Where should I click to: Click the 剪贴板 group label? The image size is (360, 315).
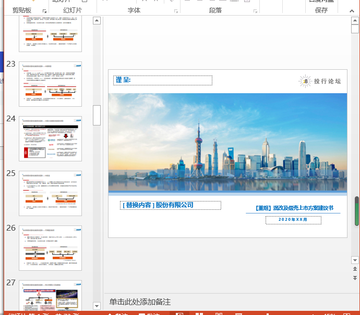click(x=22, y=10)
